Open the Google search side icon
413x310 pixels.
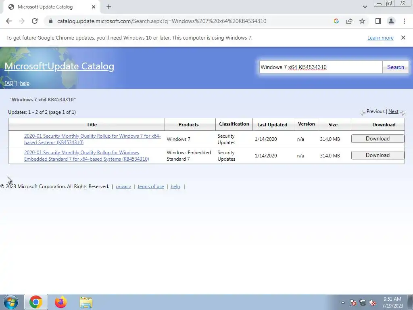(x=336, y=21)
